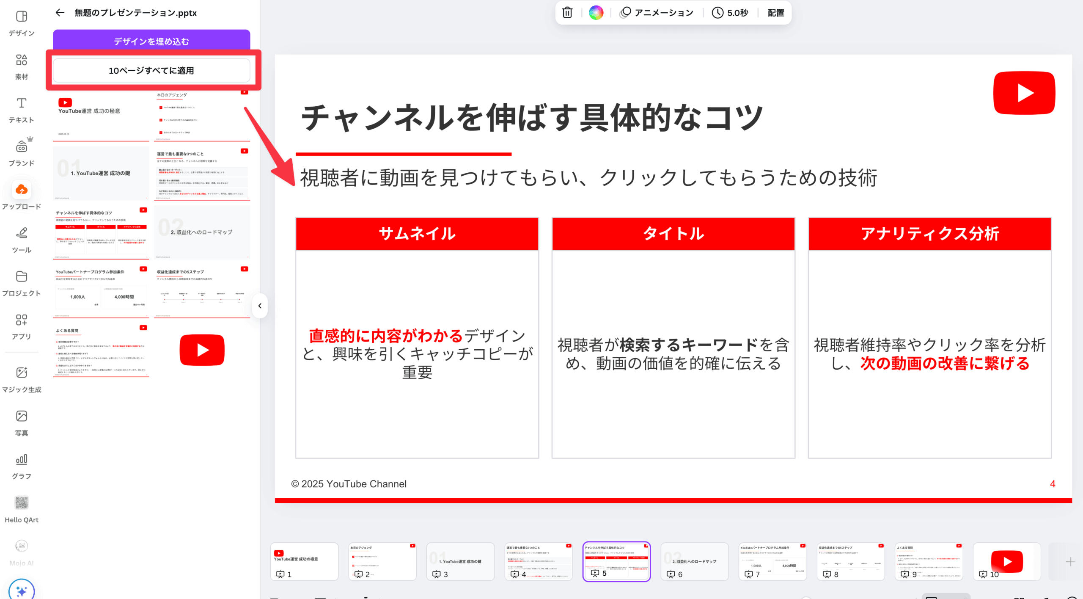Open the 素材 (Elements) panel

click(21, 67)
